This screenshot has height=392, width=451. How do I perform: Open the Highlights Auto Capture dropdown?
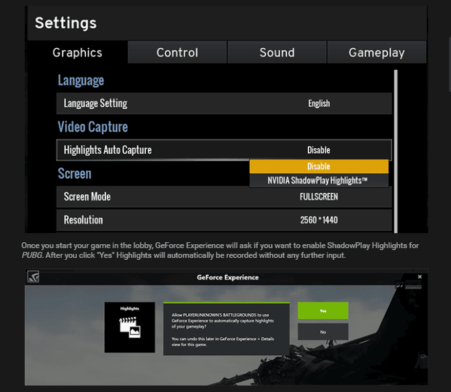click(319, 150)
